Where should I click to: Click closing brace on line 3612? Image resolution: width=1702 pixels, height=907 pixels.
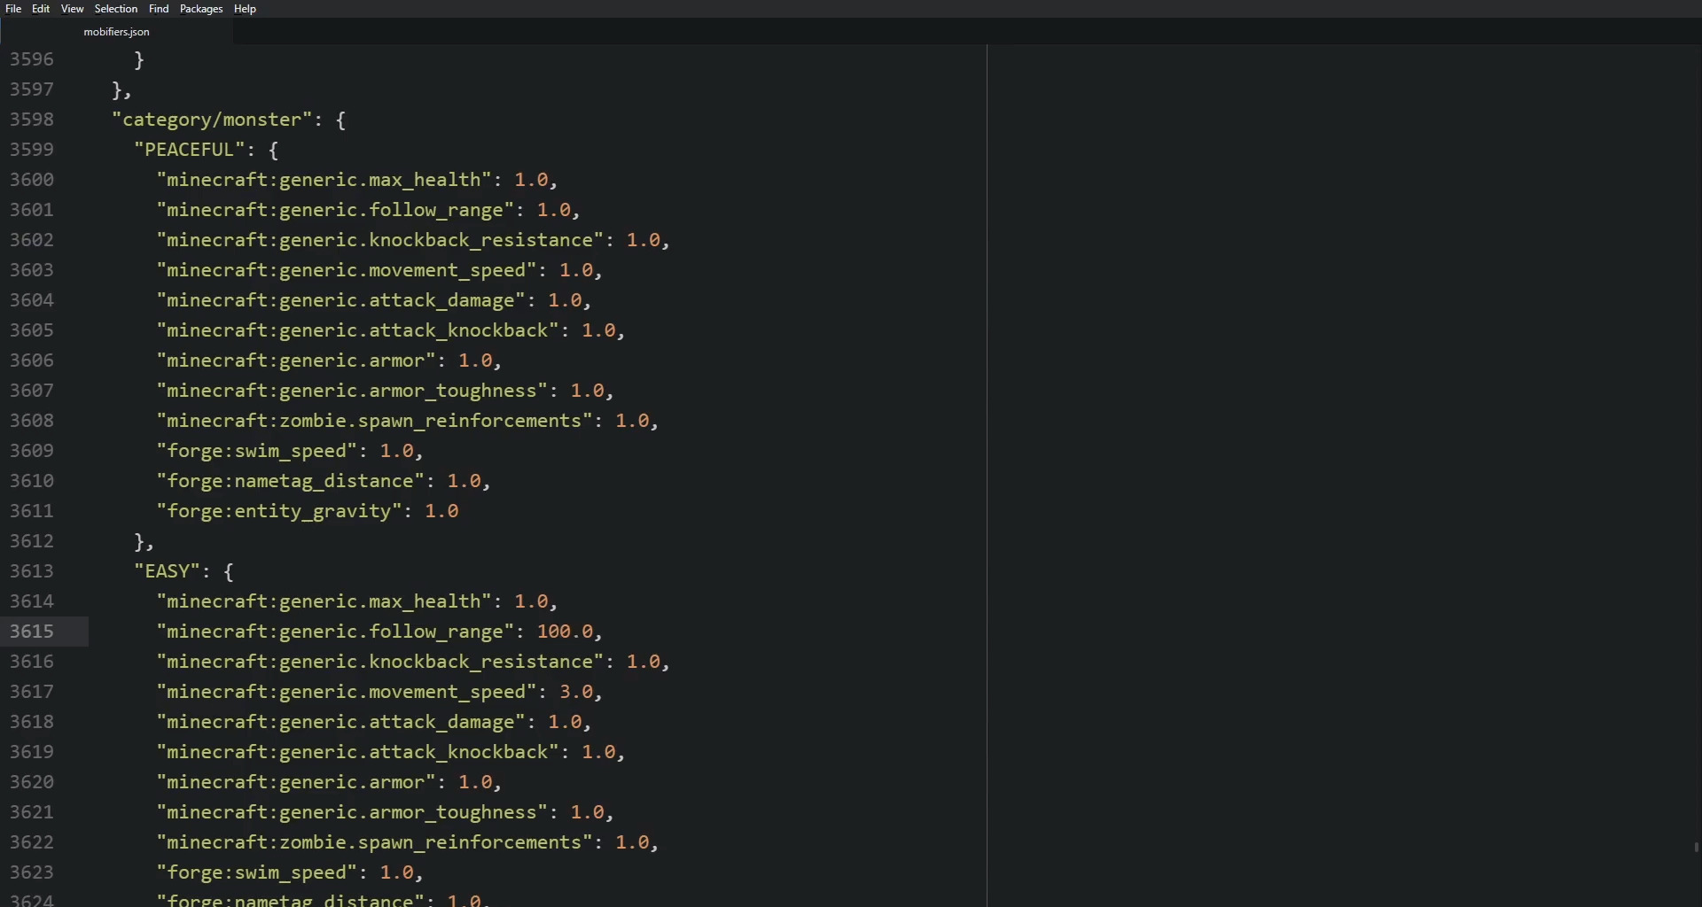click(139, 541)
